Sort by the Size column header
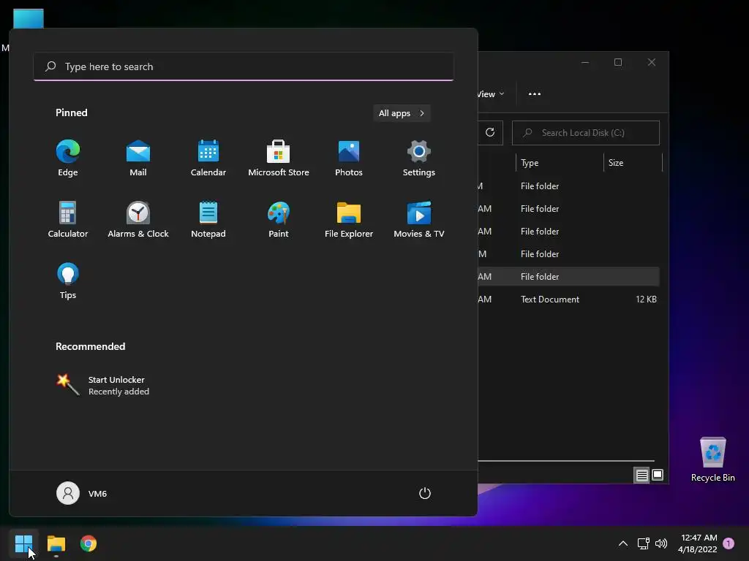This screenshot has height=561, width=749. pyautogui.click(x=633, y=163)
